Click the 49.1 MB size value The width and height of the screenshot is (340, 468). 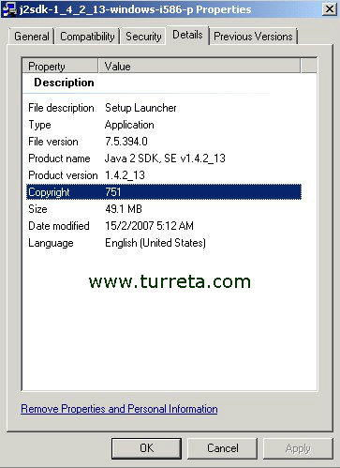click(x=124, y=209)
